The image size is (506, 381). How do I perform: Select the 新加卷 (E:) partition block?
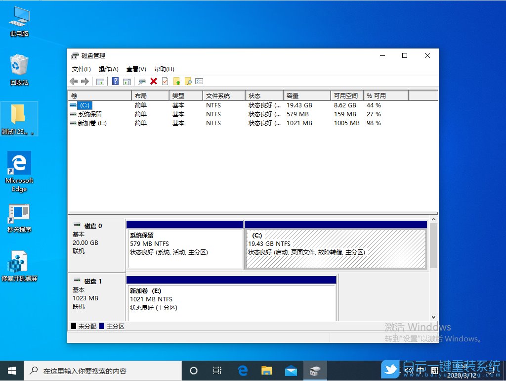click(231, 297)
